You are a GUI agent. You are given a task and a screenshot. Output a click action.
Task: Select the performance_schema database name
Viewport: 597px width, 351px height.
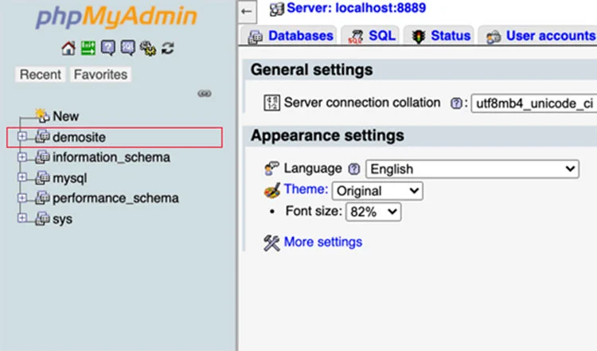(115, 198)
